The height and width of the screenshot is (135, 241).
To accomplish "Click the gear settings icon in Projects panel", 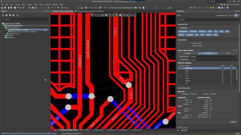I will pyautogui.click(x=18, y=15).
